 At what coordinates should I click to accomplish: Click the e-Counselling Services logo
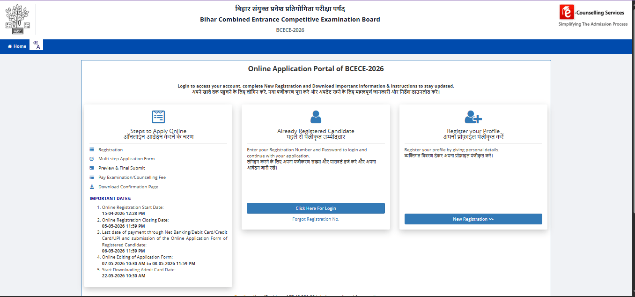[592, 14]
